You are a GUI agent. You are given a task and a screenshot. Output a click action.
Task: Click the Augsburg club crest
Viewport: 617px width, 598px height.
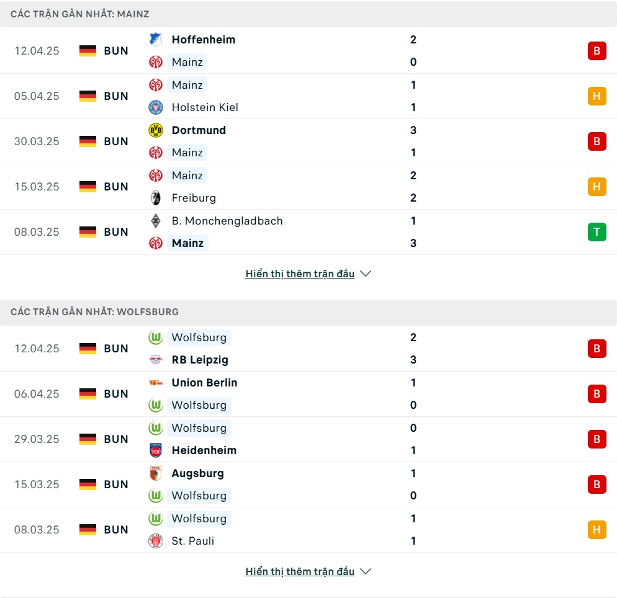[155, 473]
